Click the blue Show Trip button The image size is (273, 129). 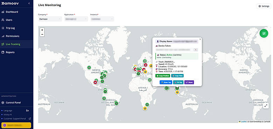[166, 82]
